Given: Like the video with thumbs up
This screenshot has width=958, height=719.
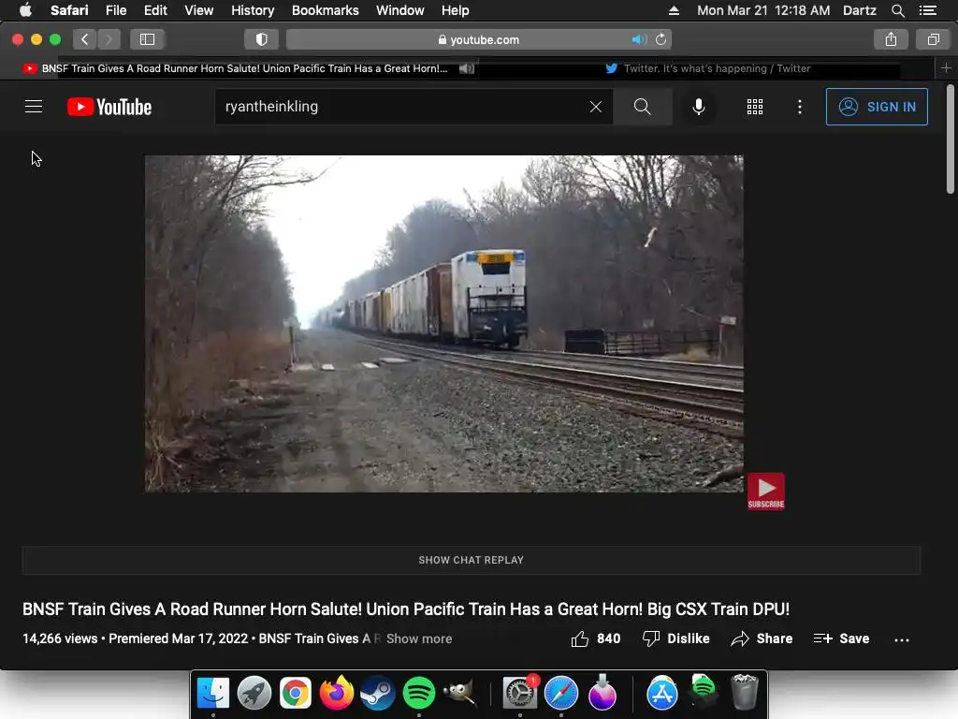Looking at the screenshot, I should 596,638.
